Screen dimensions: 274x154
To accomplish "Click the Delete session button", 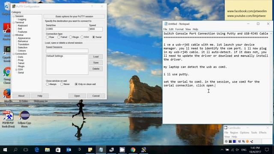I will click(96, 68).
